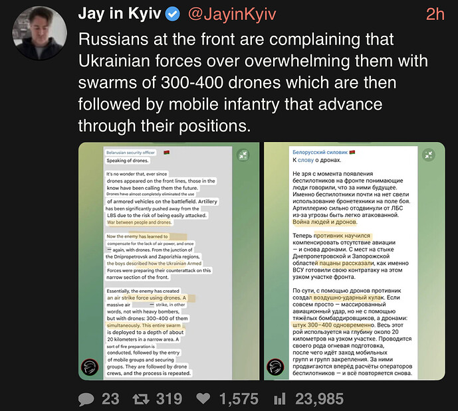Click the blue verified checkmark badge
Screen dimensions: 458x411
173,14
